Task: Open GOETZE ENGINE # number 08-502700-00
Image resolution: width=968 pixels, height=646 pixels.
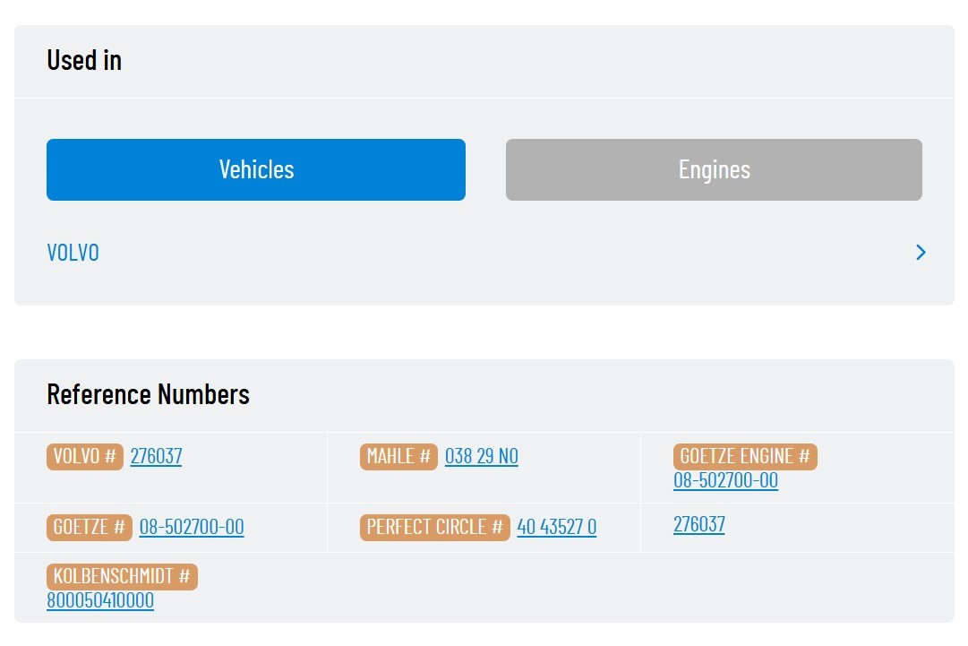Action: click(x=725, y=480)
